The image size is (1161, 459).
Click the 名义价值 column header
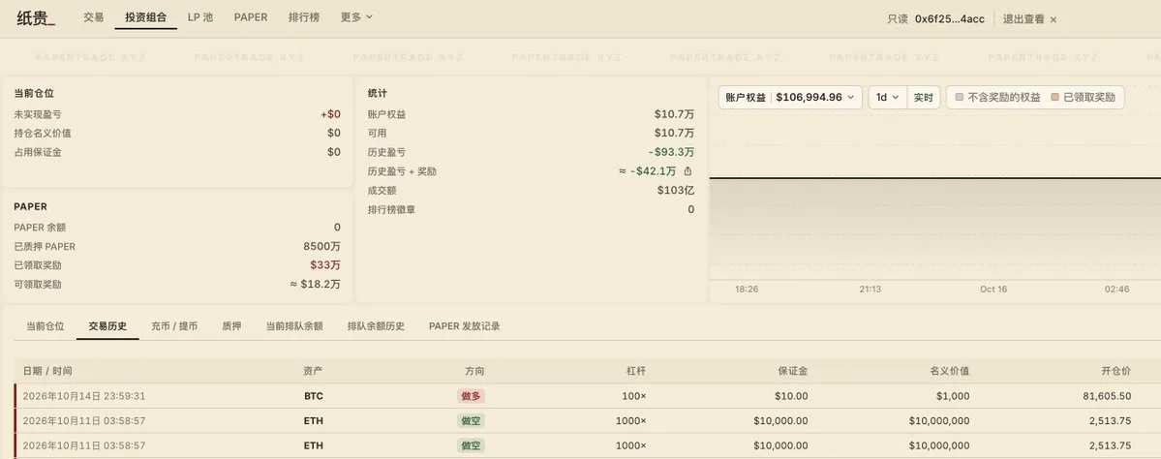tap(949, 371)
